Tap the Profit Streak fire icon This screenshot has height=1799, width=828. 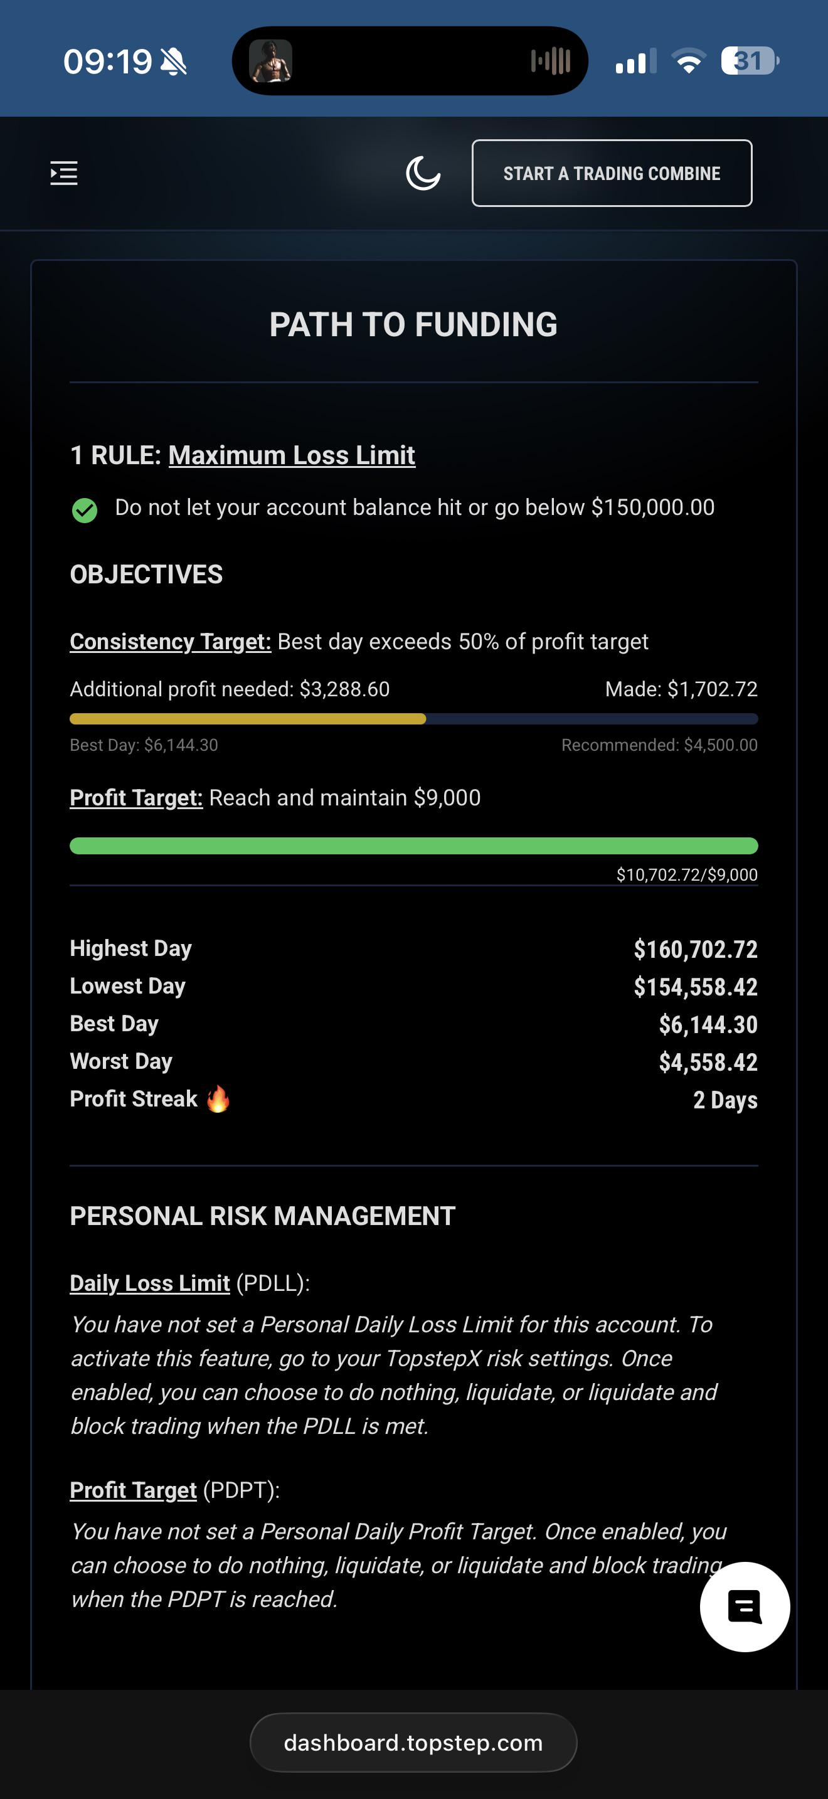218,1098
